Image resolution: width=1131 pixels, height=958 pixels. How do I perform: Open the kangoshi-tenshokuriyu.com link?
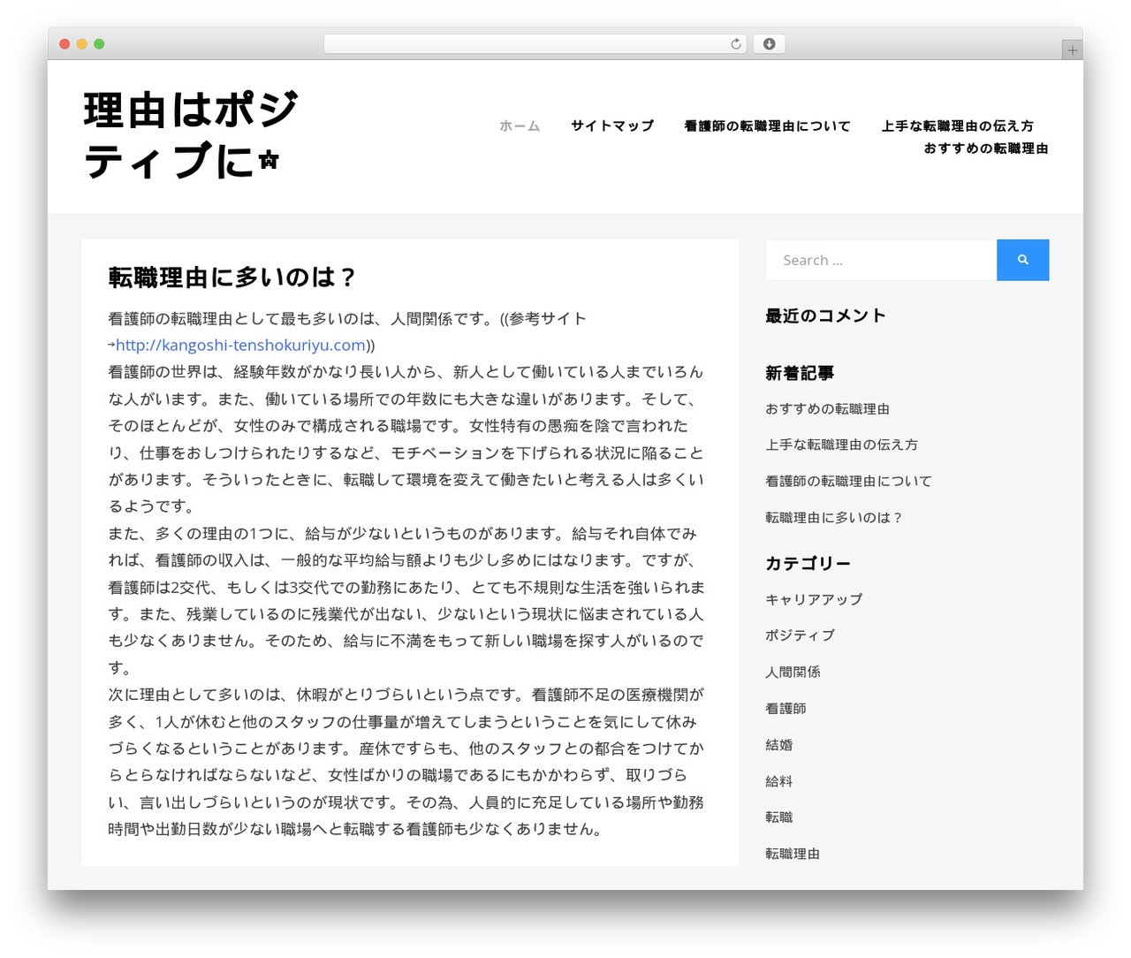pos(240,345)
